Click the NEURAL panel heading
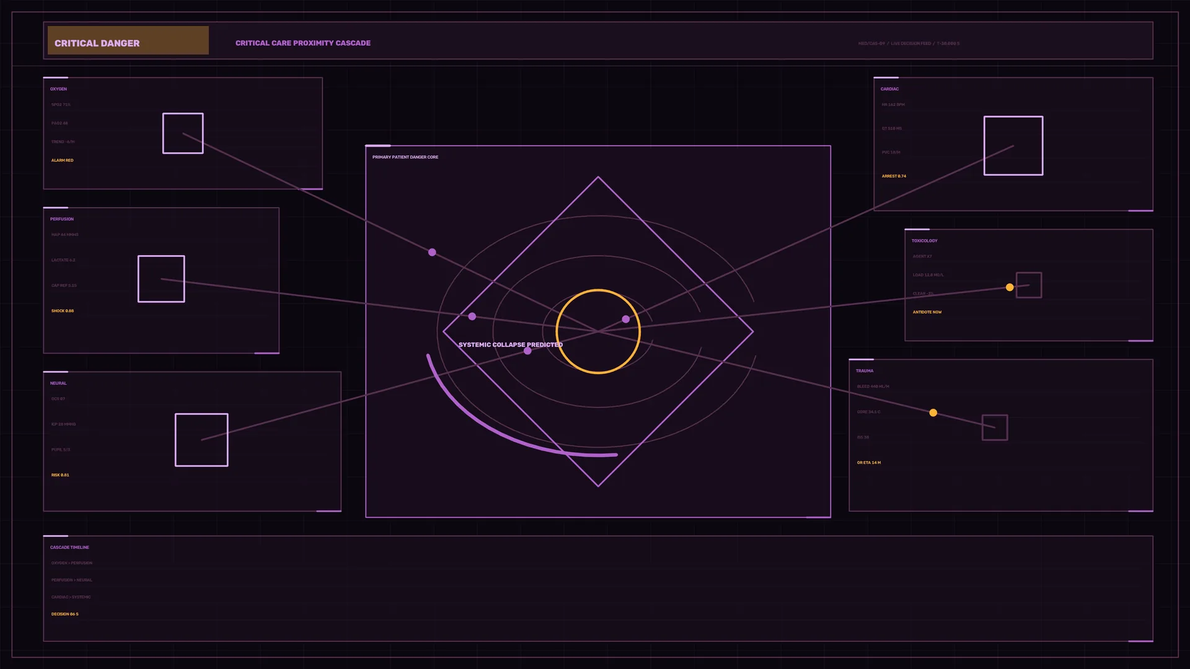Viewport: 1190px width, 669px height. [x=58, y=383]
